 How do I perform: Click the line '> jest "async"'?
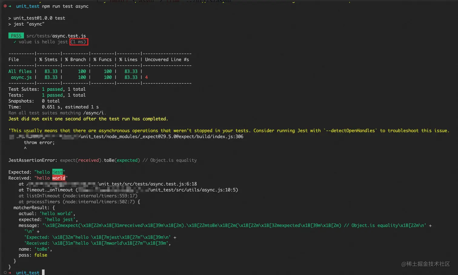[26, 24]
